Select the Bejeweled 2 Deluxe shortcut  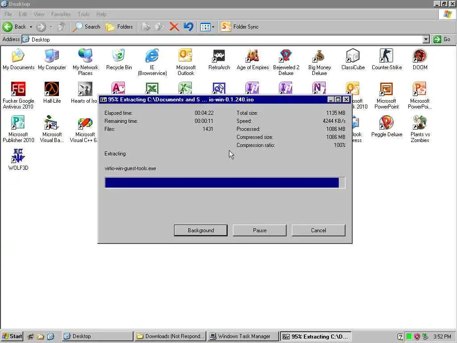286,62
